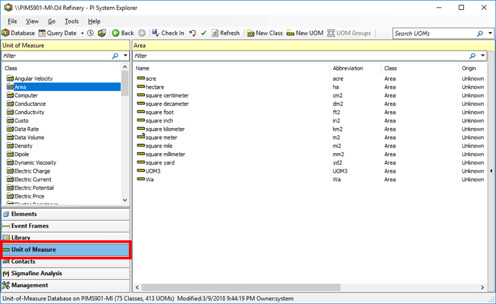Click the square foot UOM icon
This screenshot has width=496, height=304.
141,112
